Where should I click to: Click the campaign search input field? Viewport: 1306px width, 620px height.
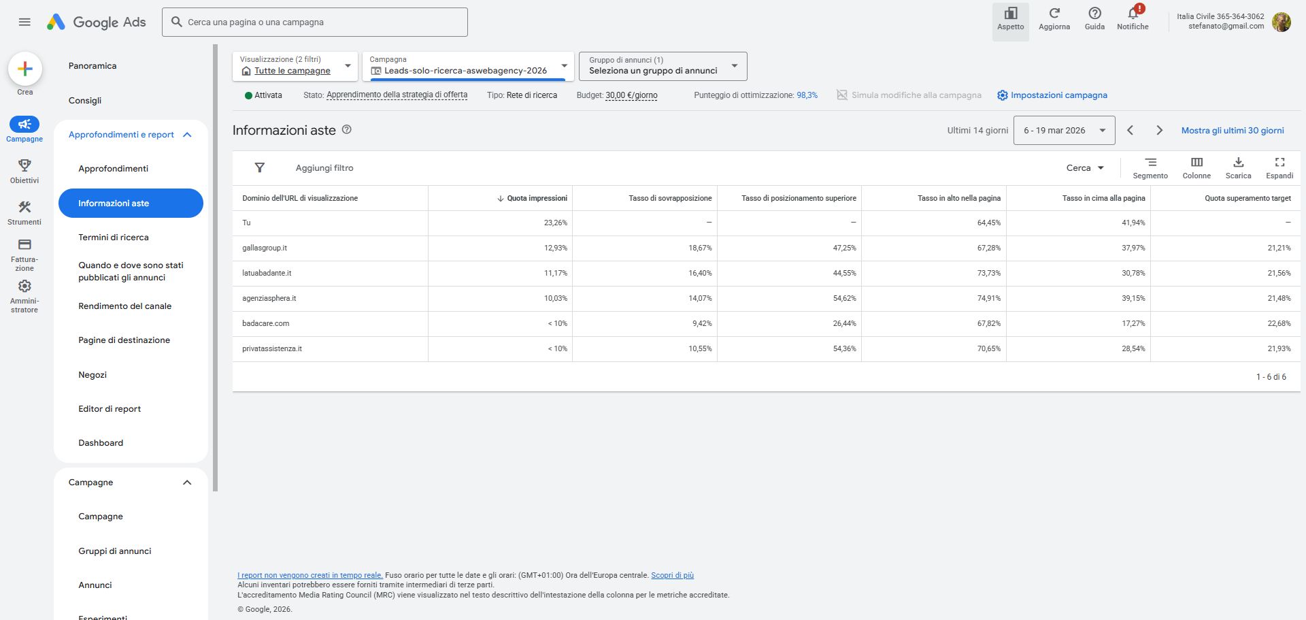pos(315,22)
